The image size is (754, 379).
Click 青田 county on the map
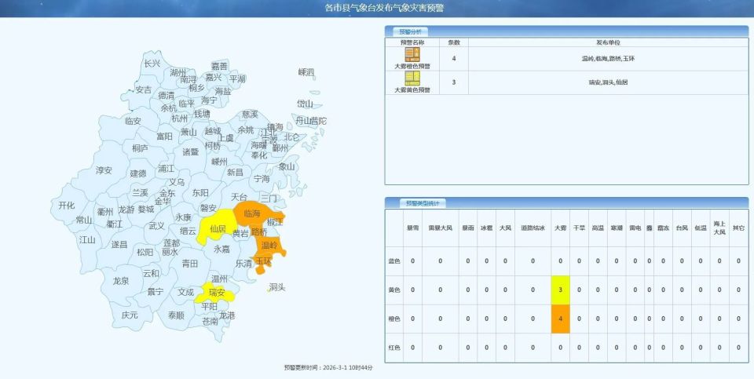(x=190, y=263)
